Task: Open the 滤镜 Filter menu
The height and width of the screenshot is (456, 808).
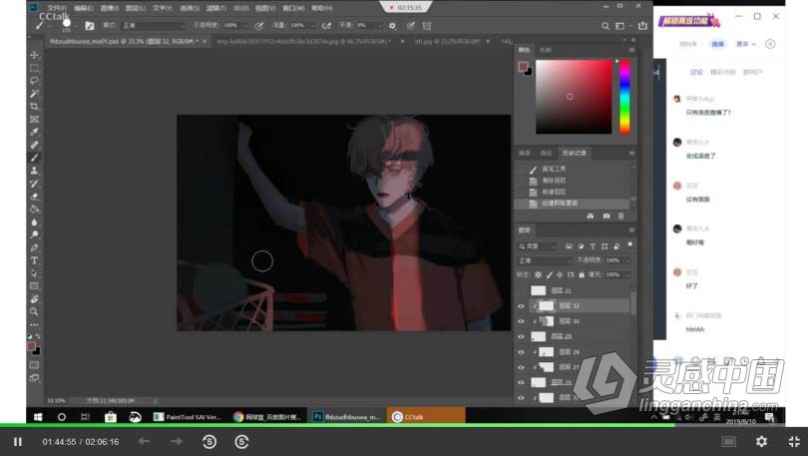Action: (x=214, y=8)
